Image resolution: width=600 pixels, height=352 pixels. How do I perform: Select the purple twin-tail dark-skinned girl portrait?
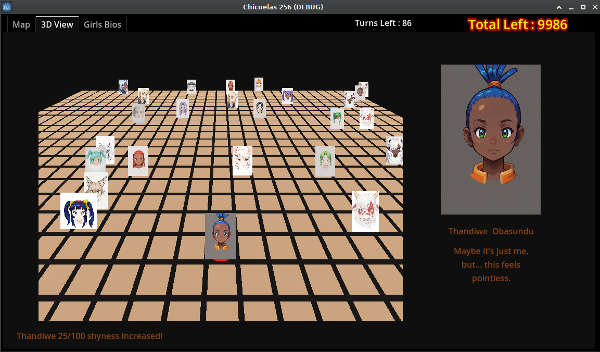287,96
